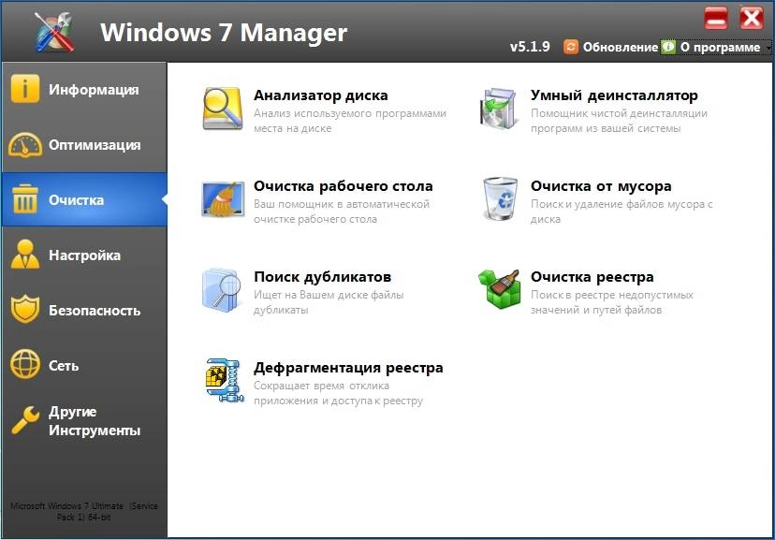Click the Настройка user icon
Viewport: 775px width, 540px height.
pyautogui.click(x=24, y=255)
